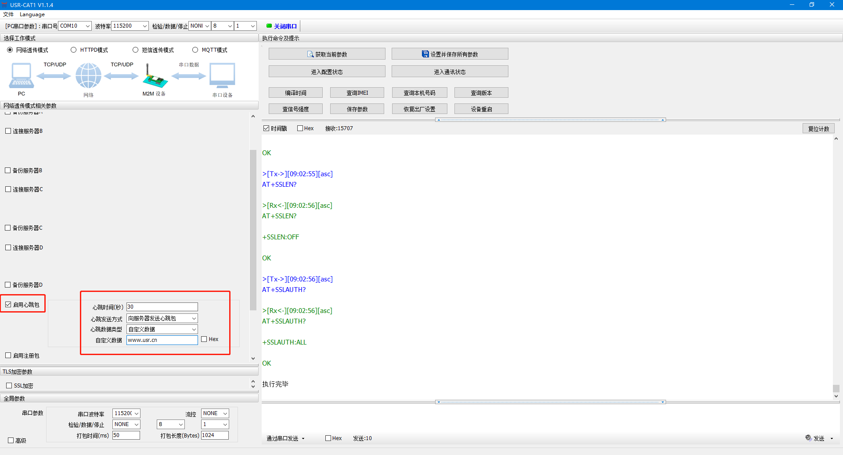Click the get current parameters button
843x455 pixels.
tap(327, 54)
